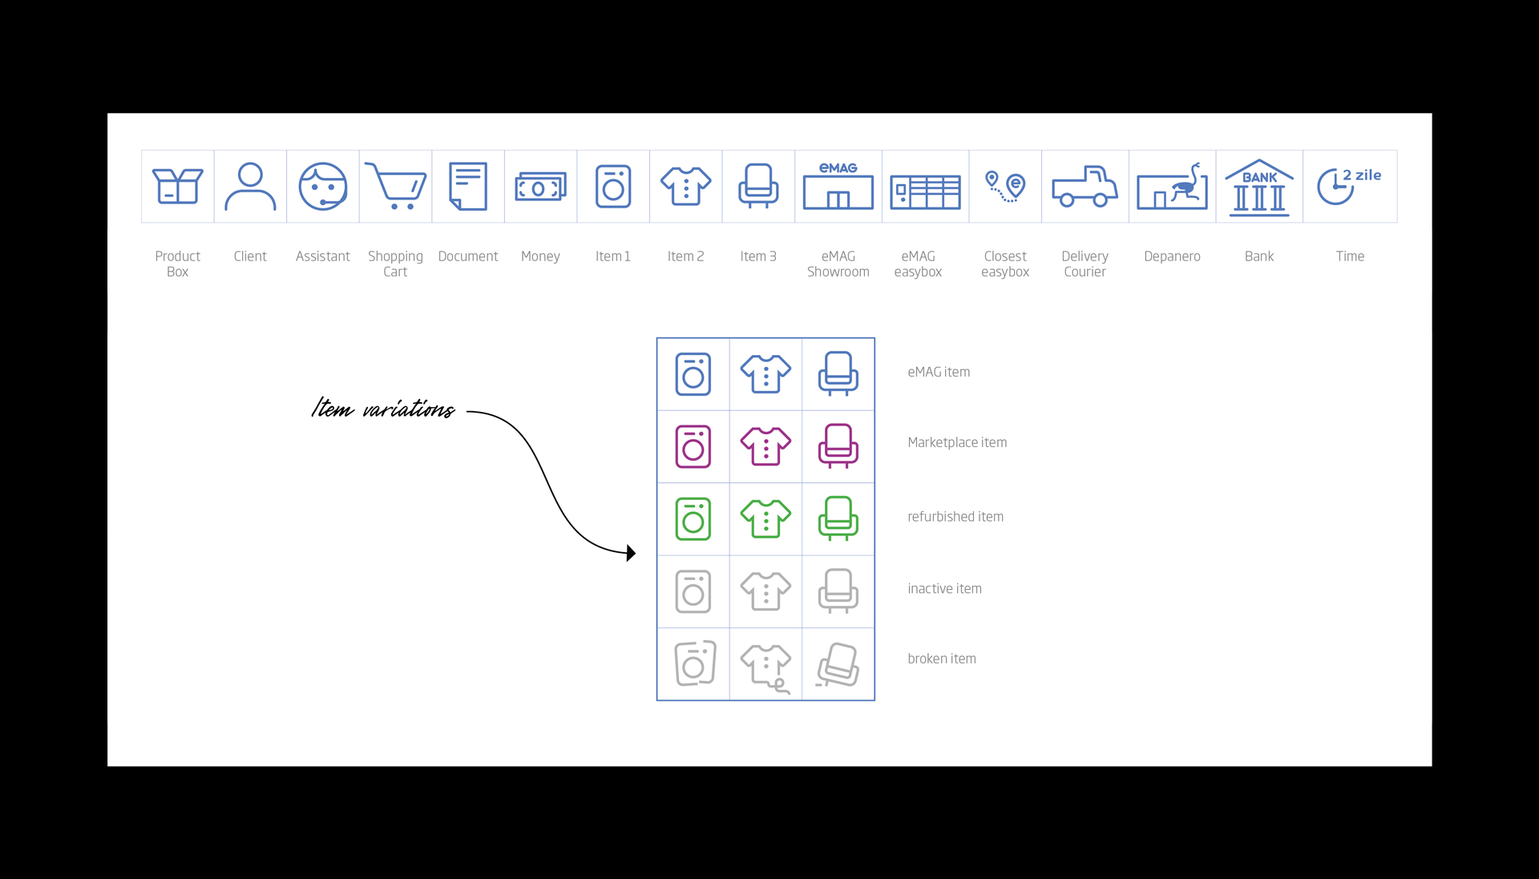Toggle the Marketplace item clothing icon
Screen dimensions: 1539x879
click(x=765, y=444)
